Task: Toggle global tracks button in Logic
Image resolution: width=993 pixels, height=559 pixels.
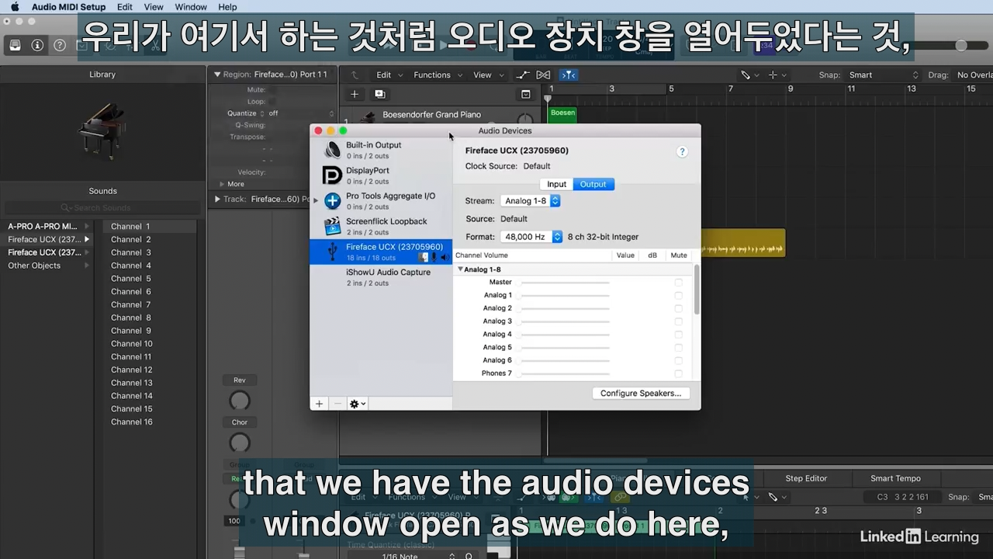Action: [x=526, y=94]
